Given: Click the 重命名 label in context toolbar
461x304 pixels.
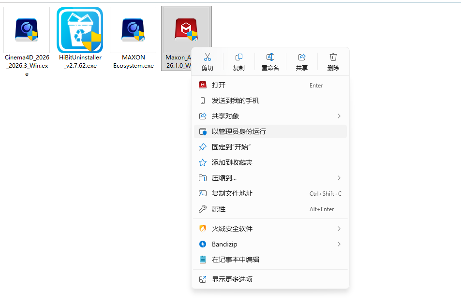Looking at the screenshot, I should click(x=270, y=68).
